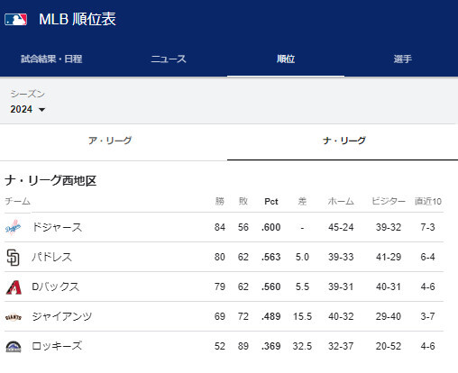
Task: Open the ロッキーズ team link
Action: click(57, 347)
